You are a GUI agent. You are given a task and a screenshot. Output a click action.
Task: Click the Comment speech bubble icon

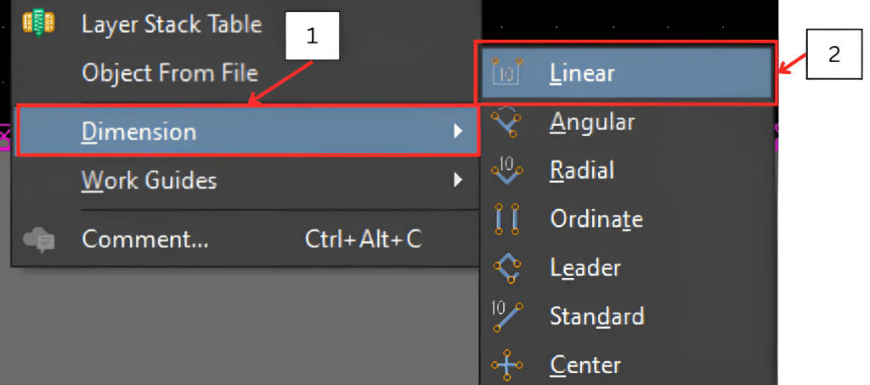[x=39, y=241]
